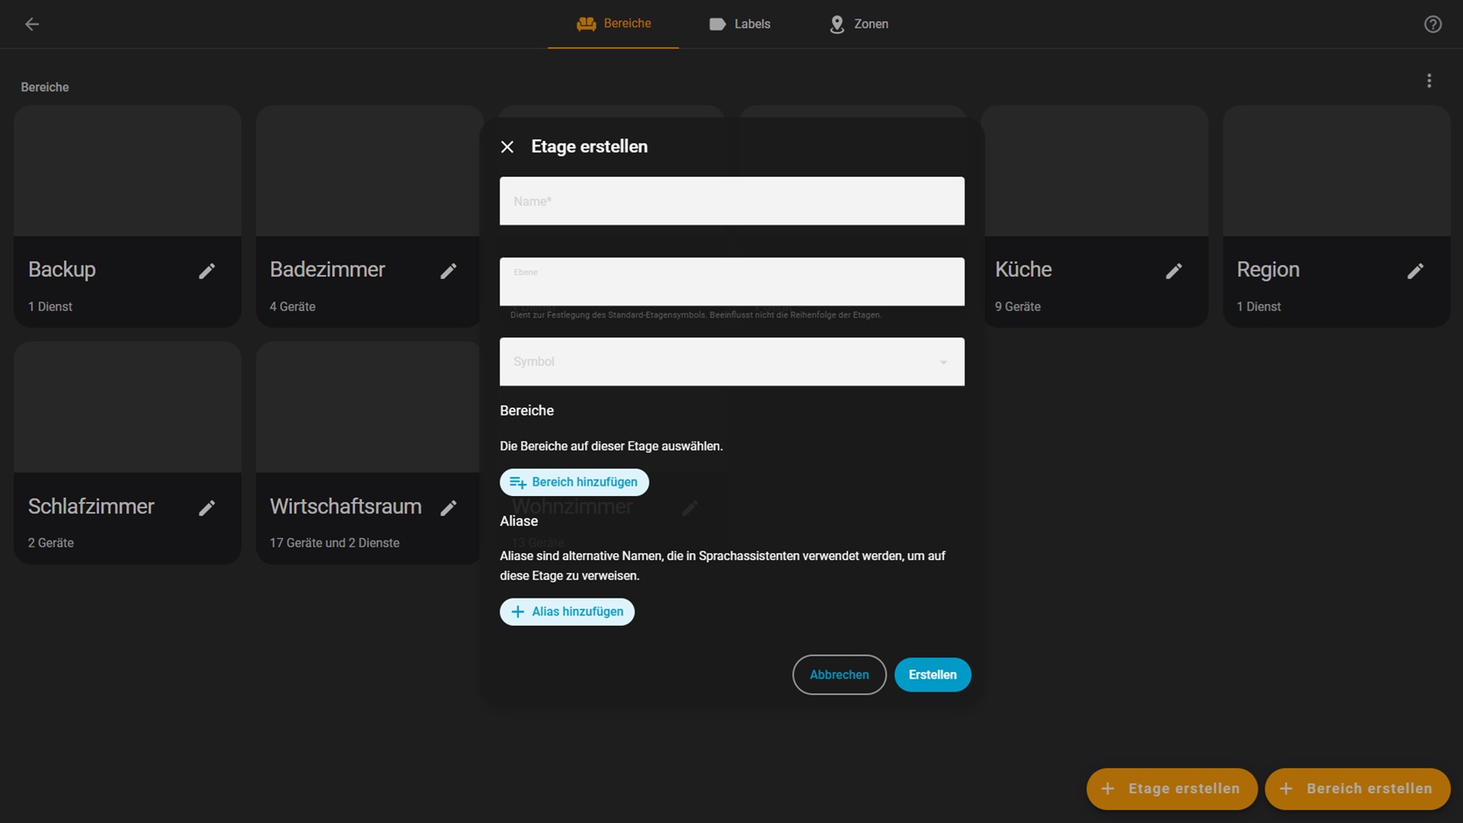Click the Alias hinzufügen button
Image resolution: width=1463 pixels, height=823 pixels.
pos(567,612)
